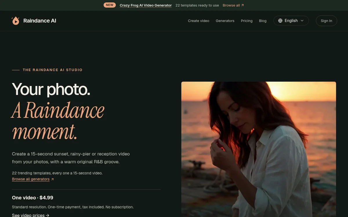The height and width of the screenshot is (217, 348).
Task: Click "Standard resolution. One-time payment" text
Action: click(73, 207)
